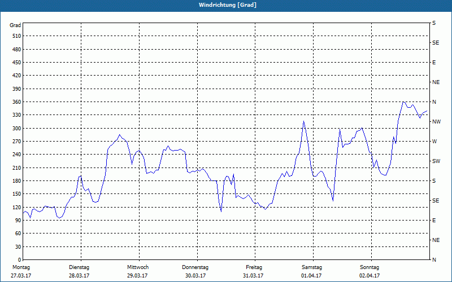Click the NE label below the 60 gridline
The image size is (452, 282).
(x=436, y=240)
